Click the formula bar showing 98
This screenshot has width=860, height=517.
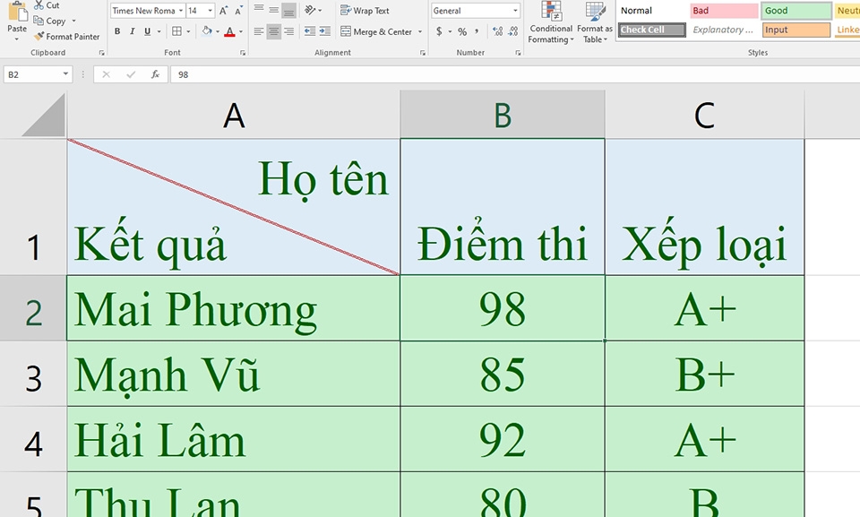pos(515,74)
